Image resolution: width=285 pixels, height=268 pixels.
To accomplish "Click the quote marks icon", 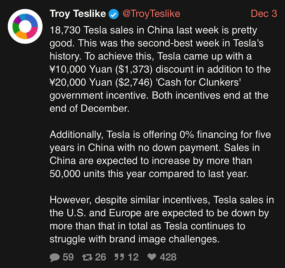I will tap(119, 257).
